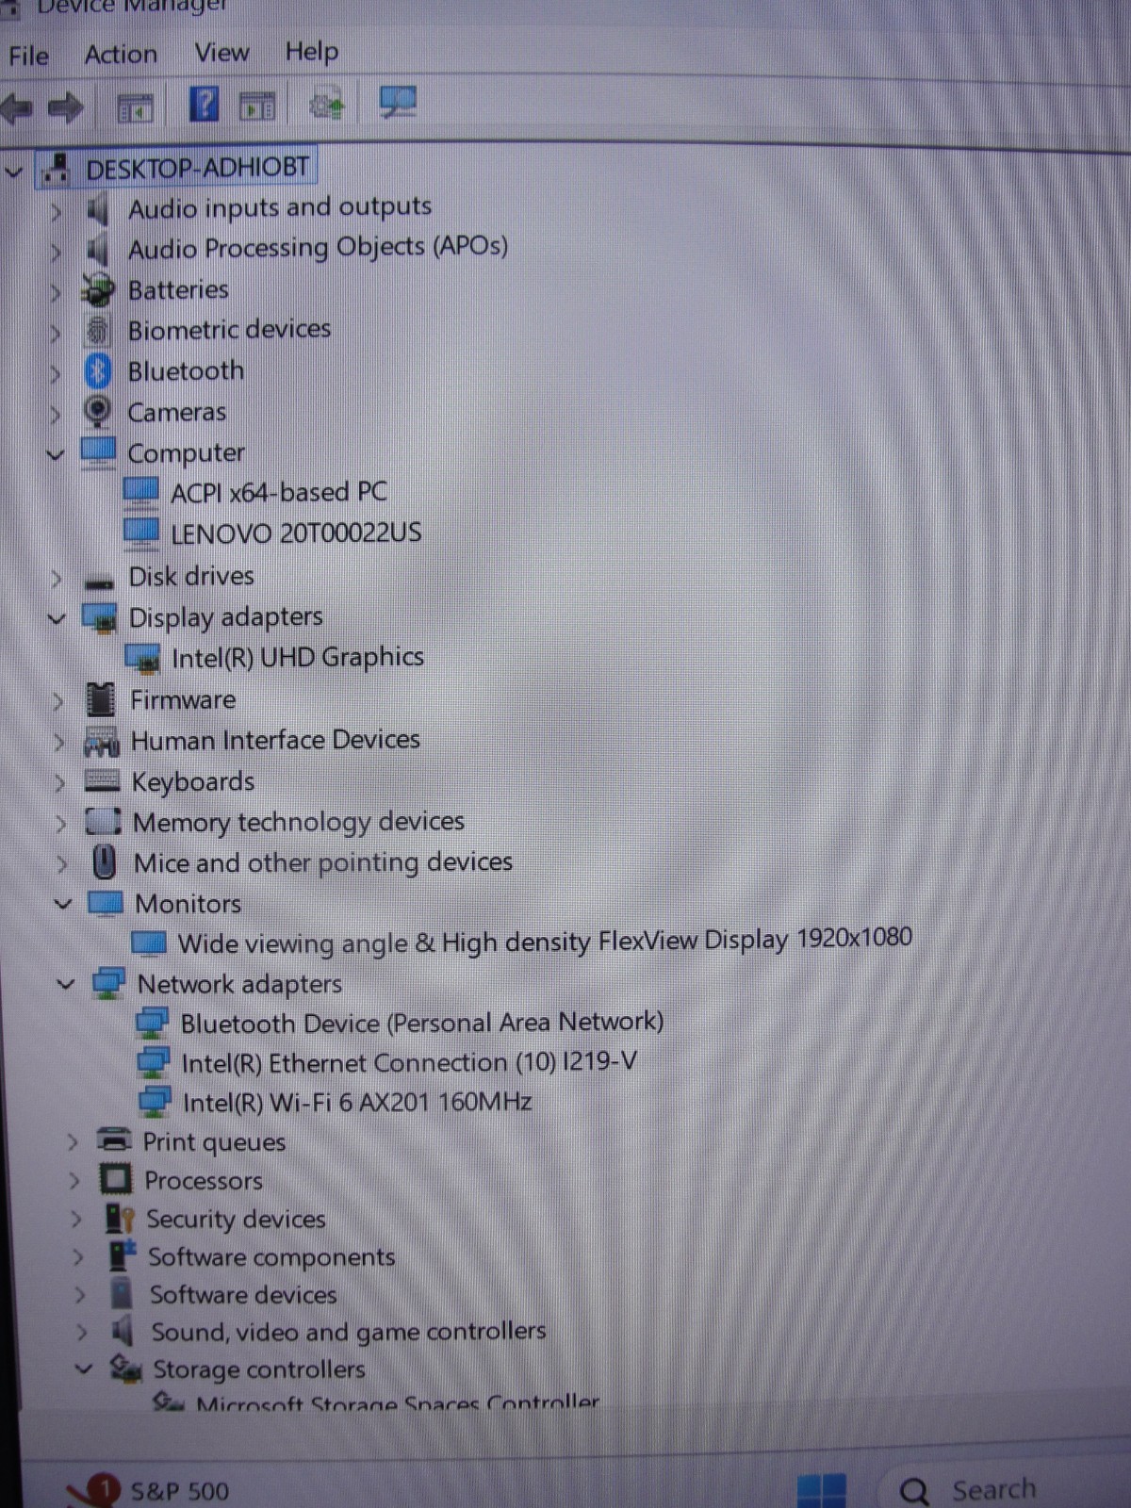Click the Audio inputs and outputs speaker icon

tap(97, 210)
